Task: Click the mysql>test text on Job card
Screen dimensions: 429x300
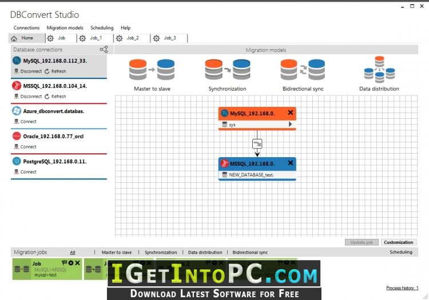Action: point(45,275)
